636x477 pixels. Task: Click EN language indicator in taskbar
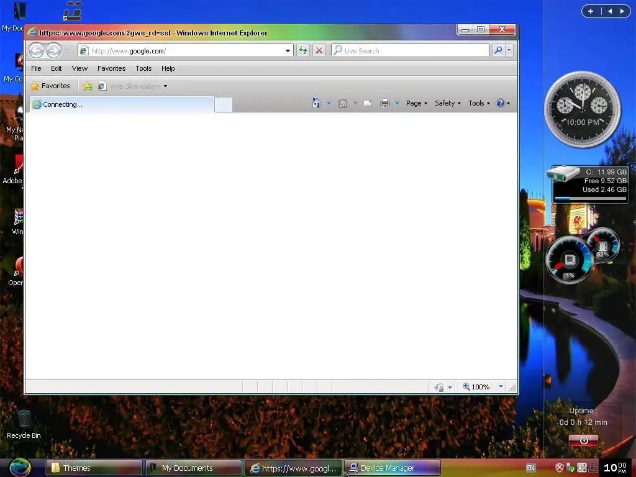pos(530,468)
